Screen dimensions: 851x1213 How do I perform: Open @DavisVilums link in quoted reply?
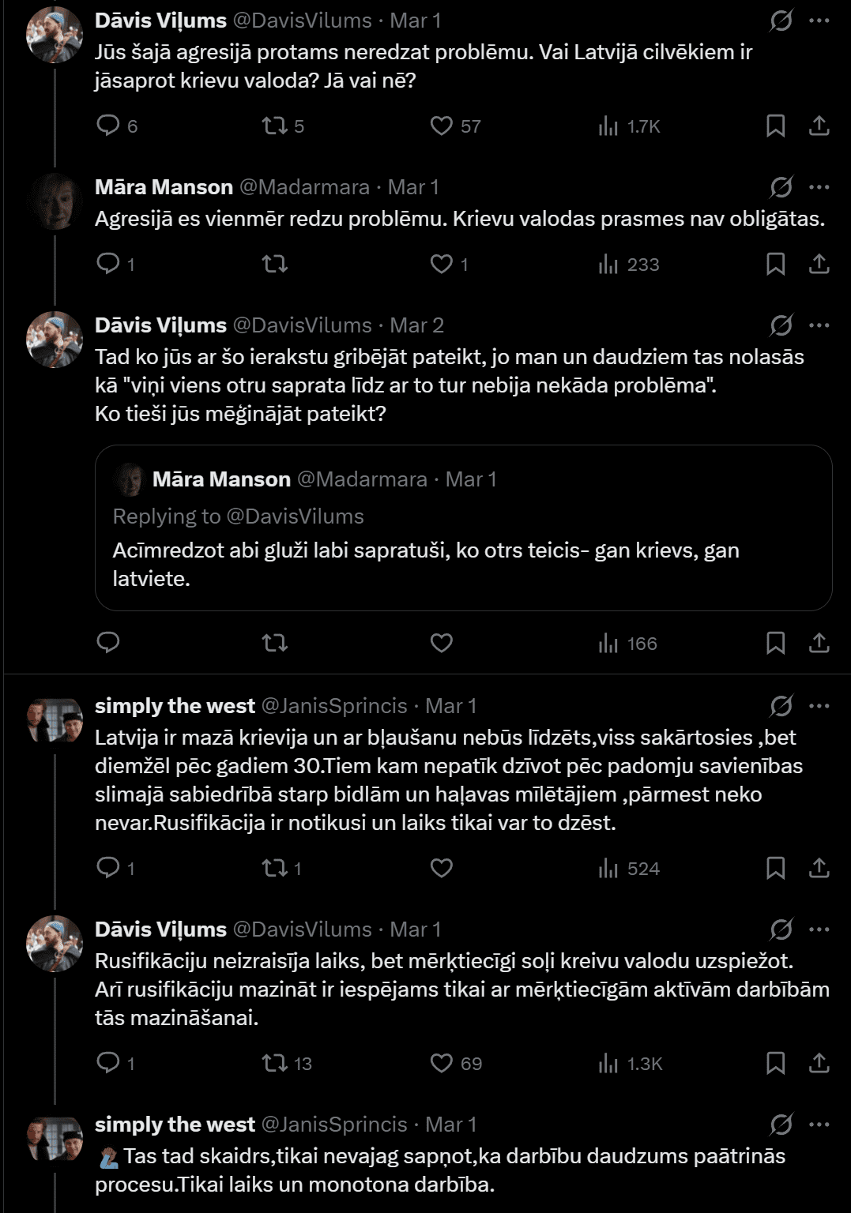(295, 516)
